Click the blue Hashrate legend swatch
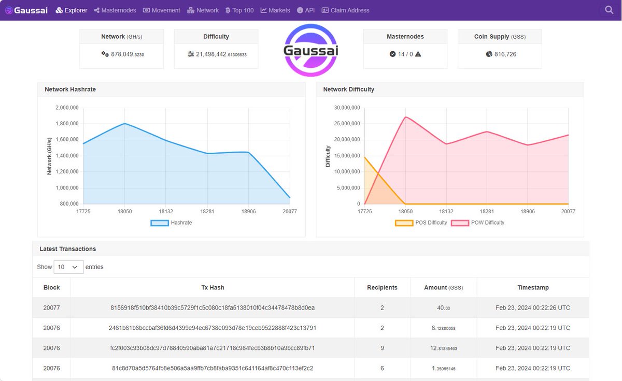Image resolution: width=622 pixels, height=381 pixels. [160, 223]
